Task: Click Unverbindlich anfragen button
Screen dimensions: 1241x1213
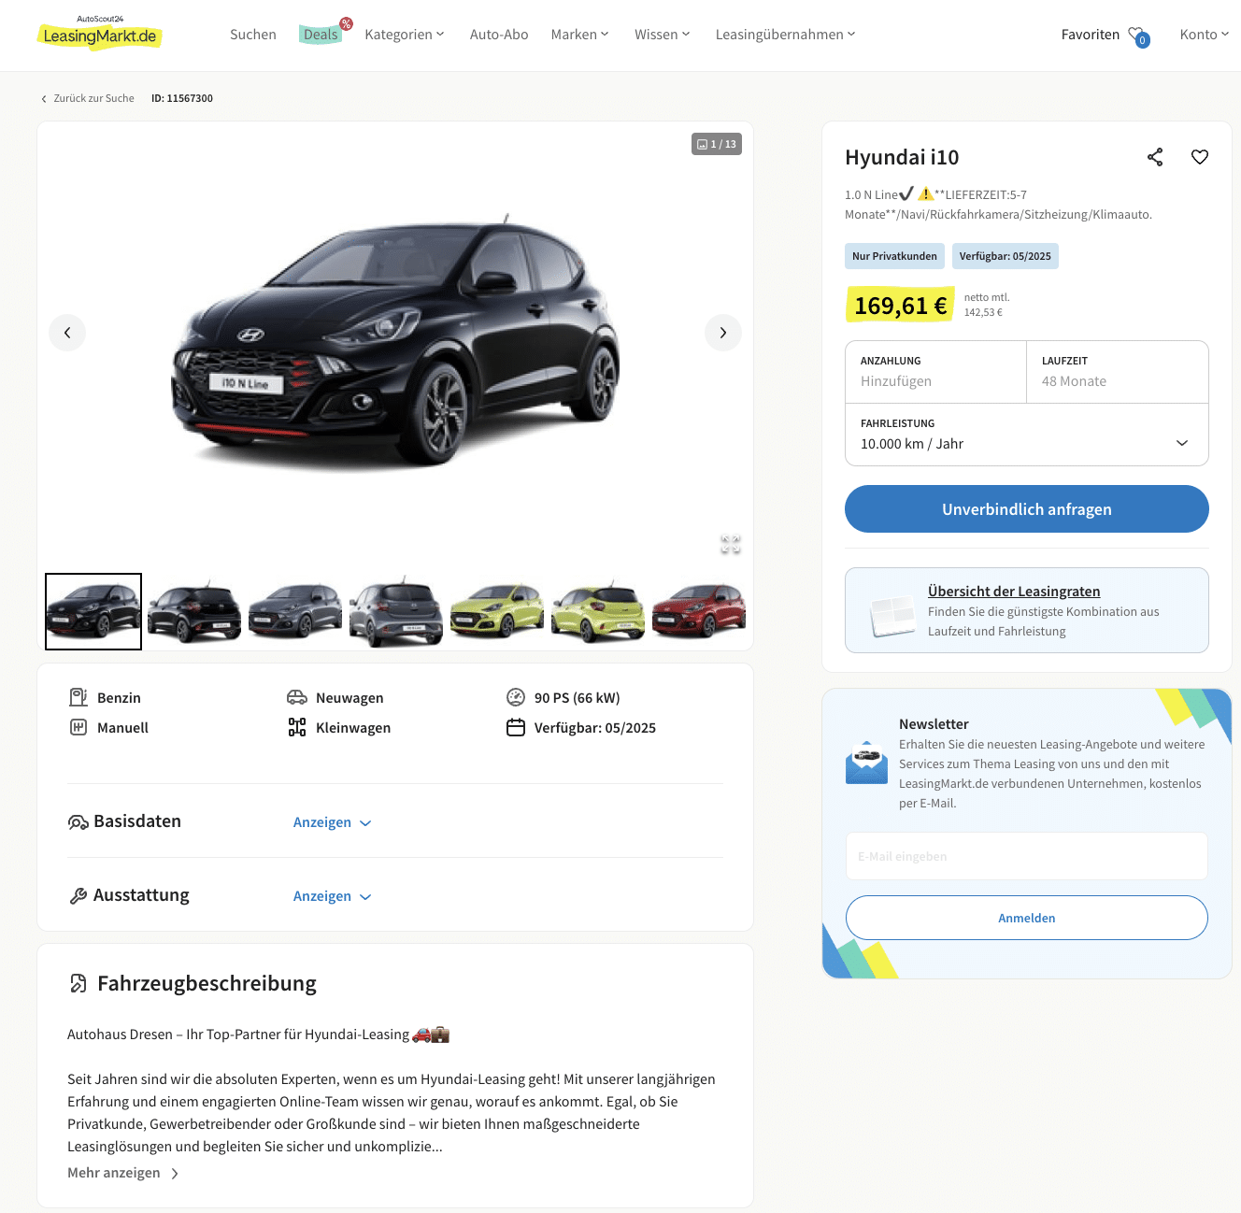Action: 1027,509
